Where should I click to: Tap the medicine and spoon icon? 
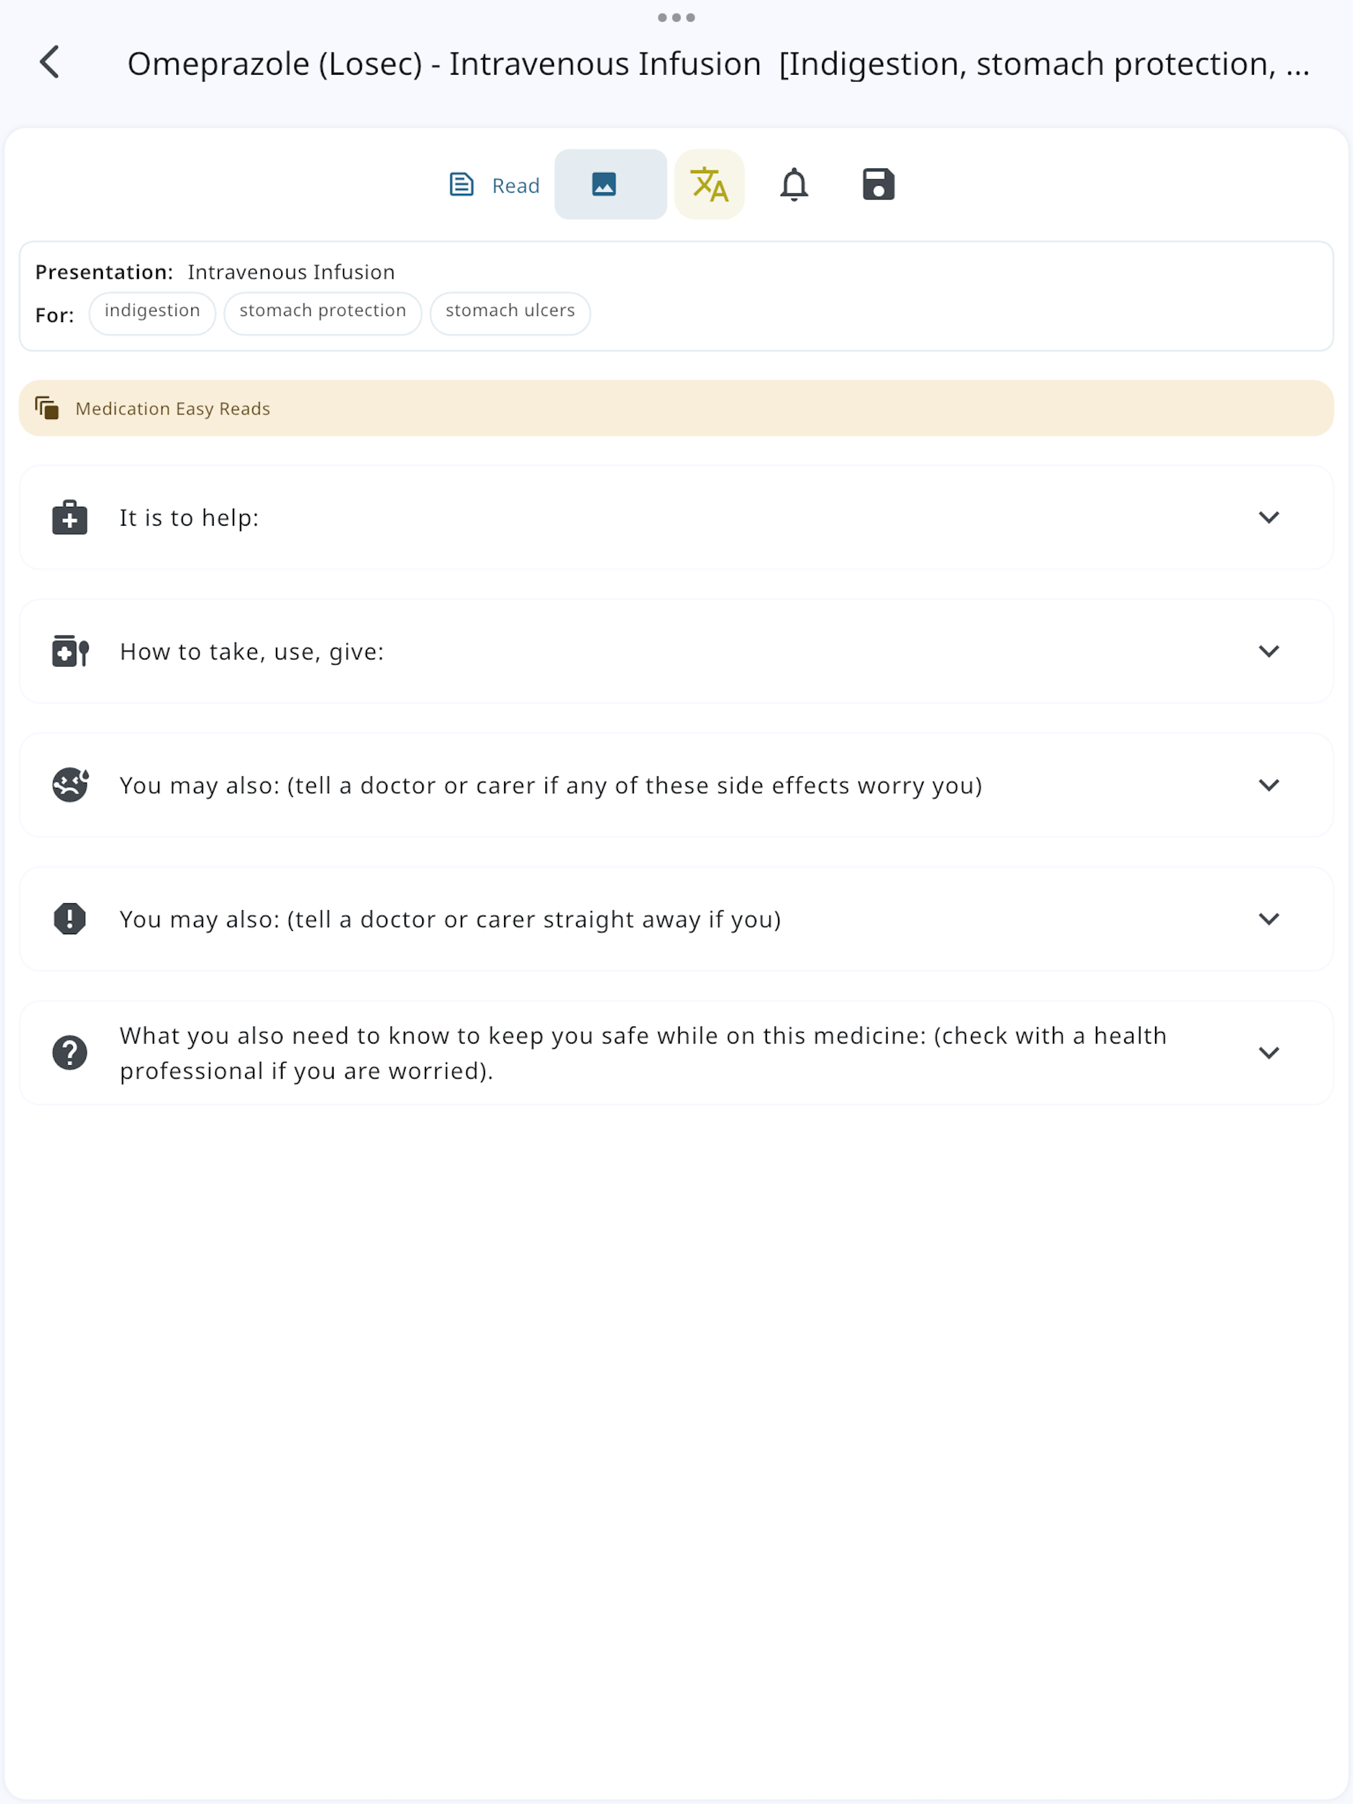point(70,652)
